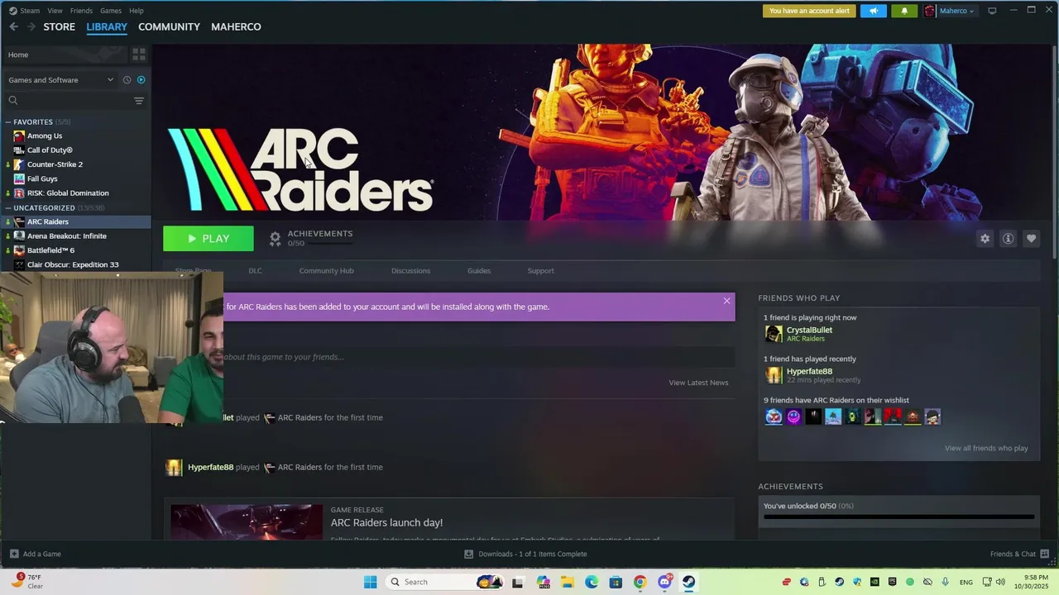Open advanced library filter options icon
The width and height of the screenshot is (1059, 595).
pos(139,101)
